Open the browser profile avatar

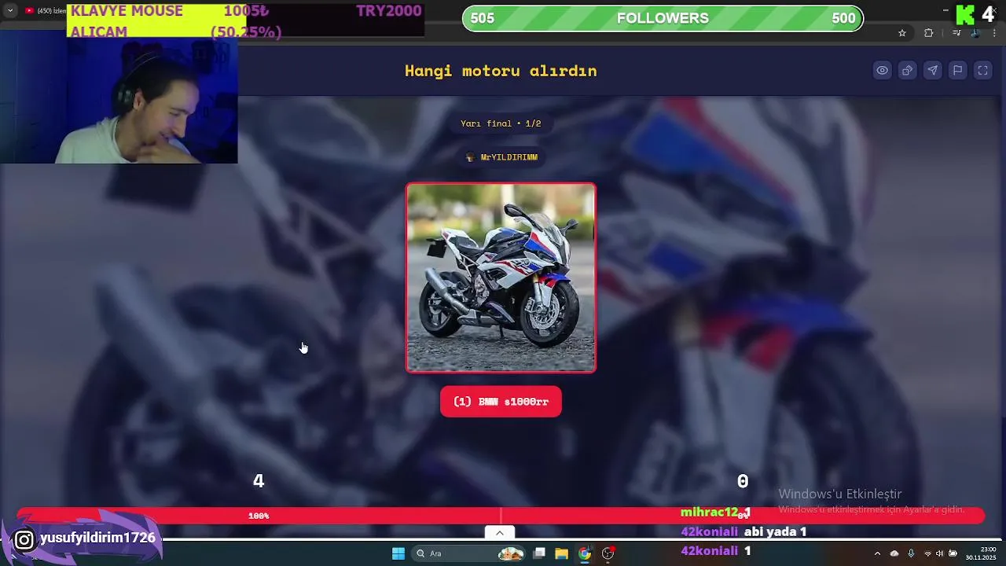pyautogui.click(x=975, y=33)
